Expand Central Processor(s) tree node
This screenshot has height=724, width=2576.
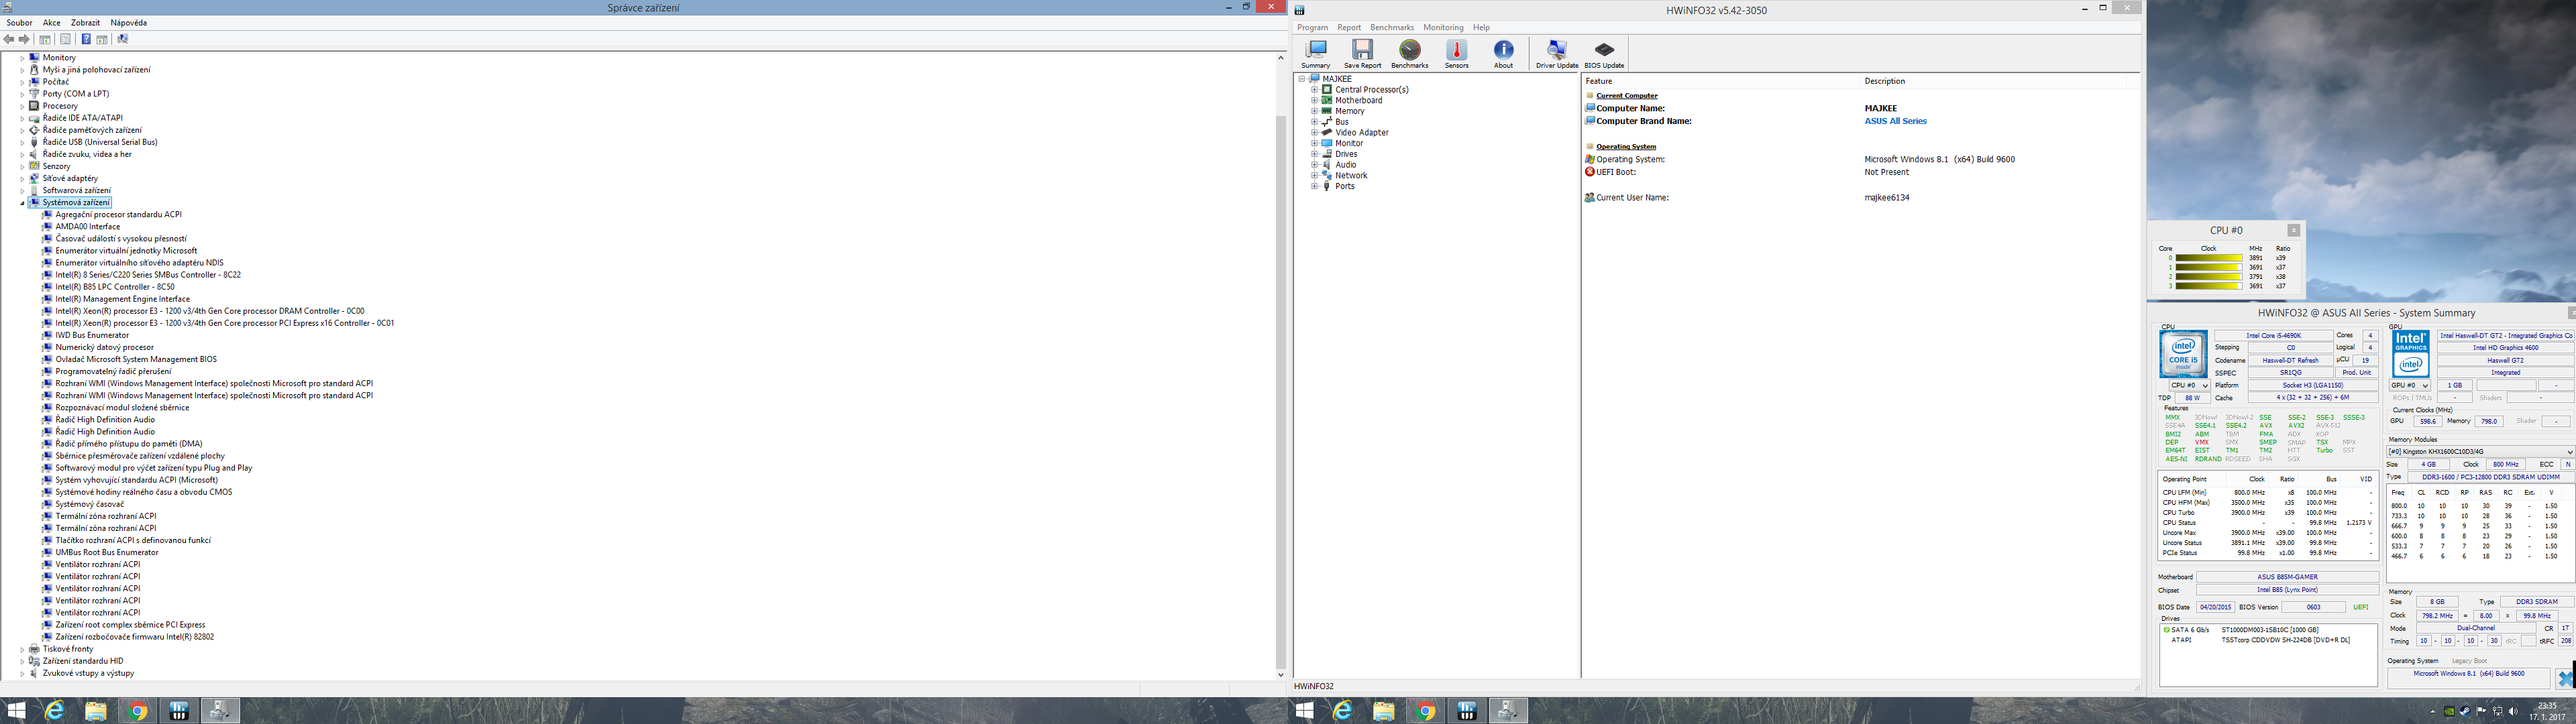point(1315,90)
